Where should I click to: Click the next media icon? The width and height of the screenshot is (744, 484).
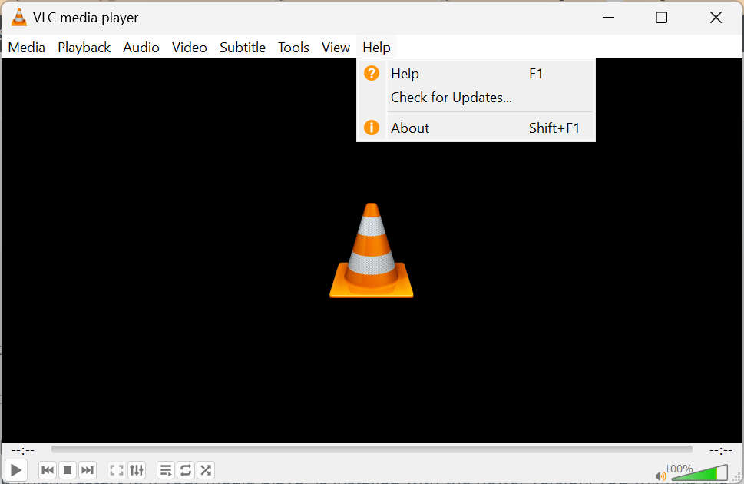(87, 469)
